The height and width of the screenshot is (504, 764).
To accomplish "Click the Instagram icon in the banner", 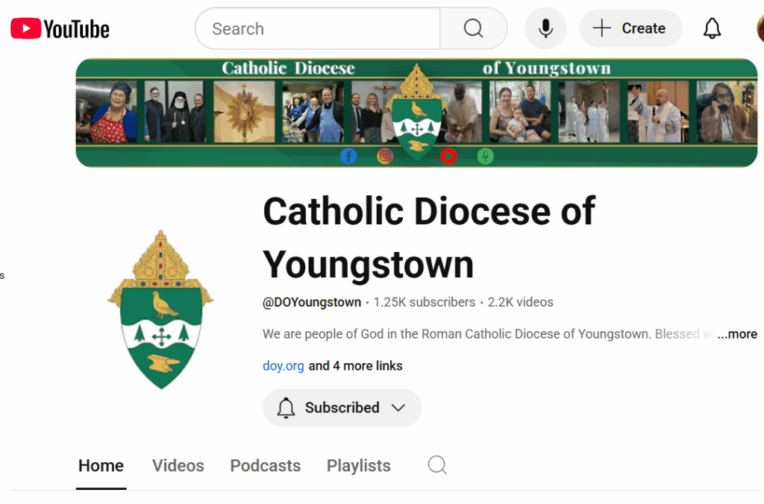I will [x=385, y=156].
